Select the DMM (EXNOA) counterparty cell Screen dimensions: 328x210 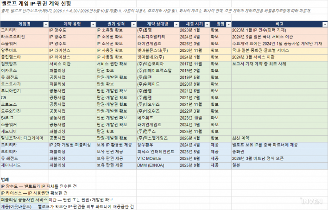click(x=158, y=165)
